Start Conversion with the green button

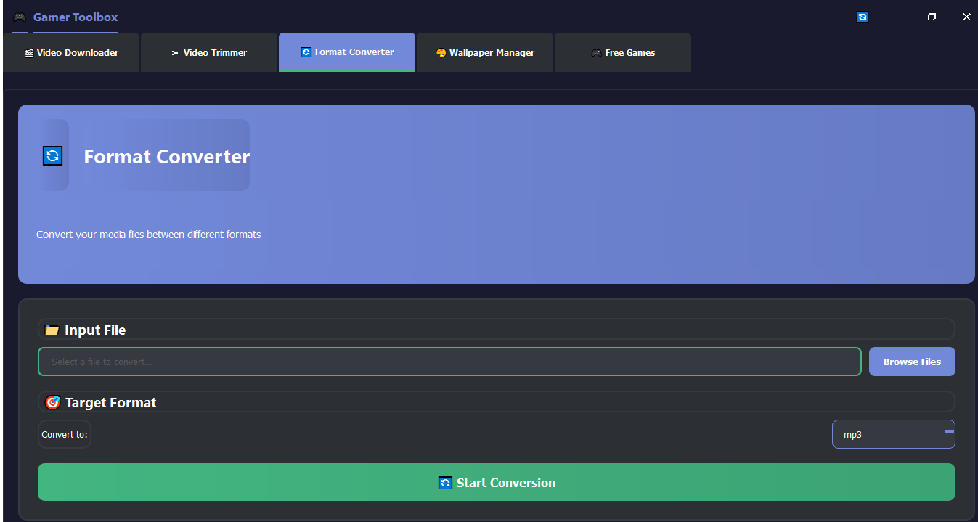[x=497, y=482]
